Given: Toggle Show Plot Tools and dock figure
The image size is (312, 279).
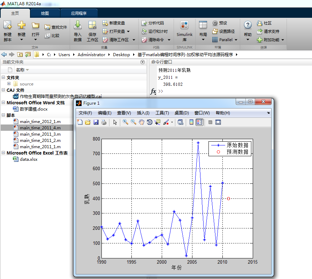Looking at the screenshot, I should pos(218,122).
